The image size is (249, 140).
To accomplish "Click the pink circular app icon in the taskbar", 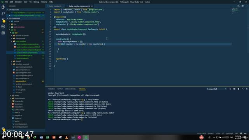I will point(79,137).
